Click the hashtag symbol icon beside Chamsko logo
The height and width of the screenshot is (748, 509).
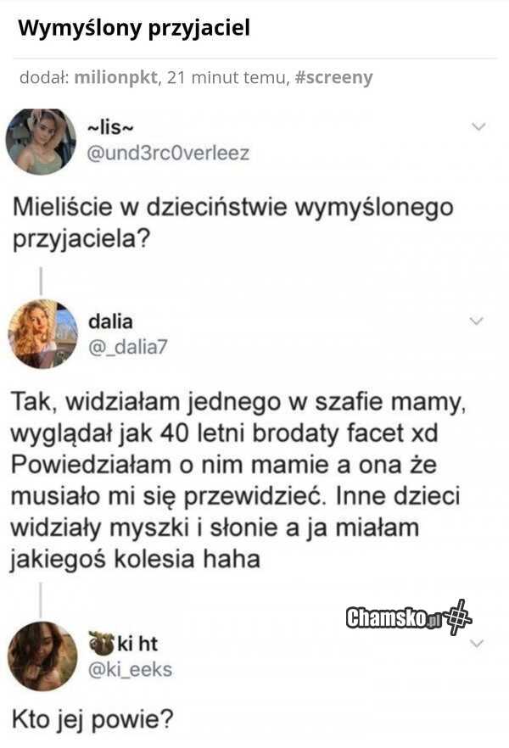(458, 617)
